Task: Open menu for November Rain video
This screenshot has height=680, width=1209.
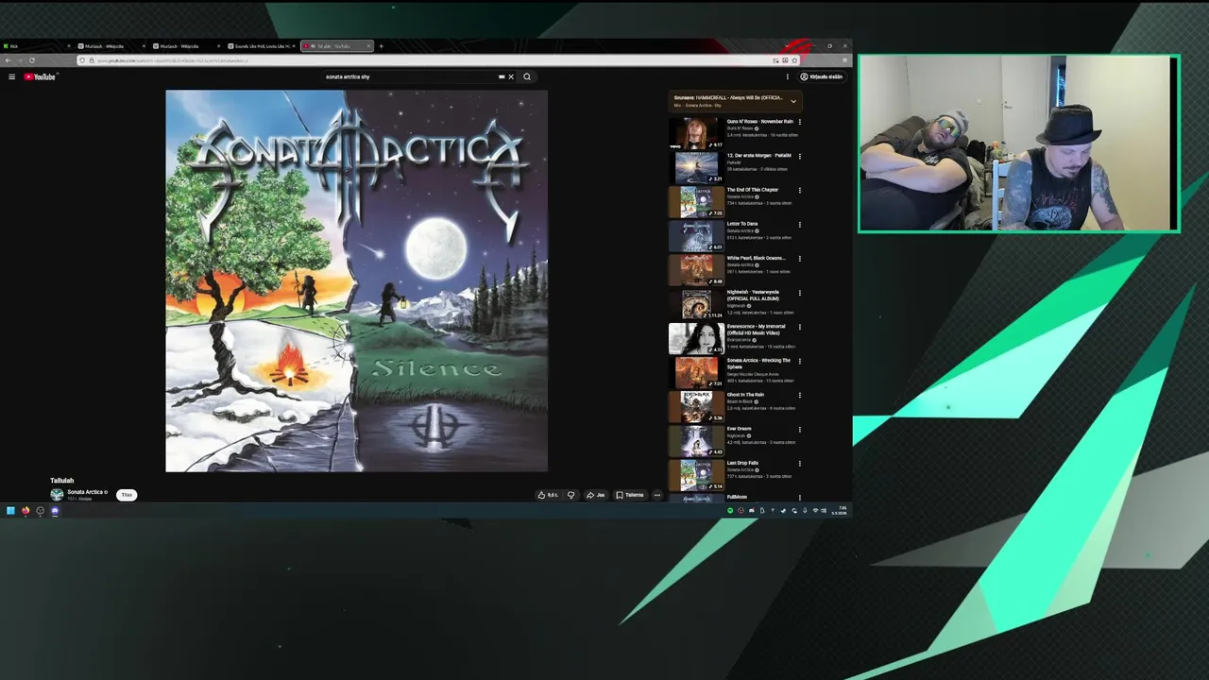Action: [x=799, y=122]
